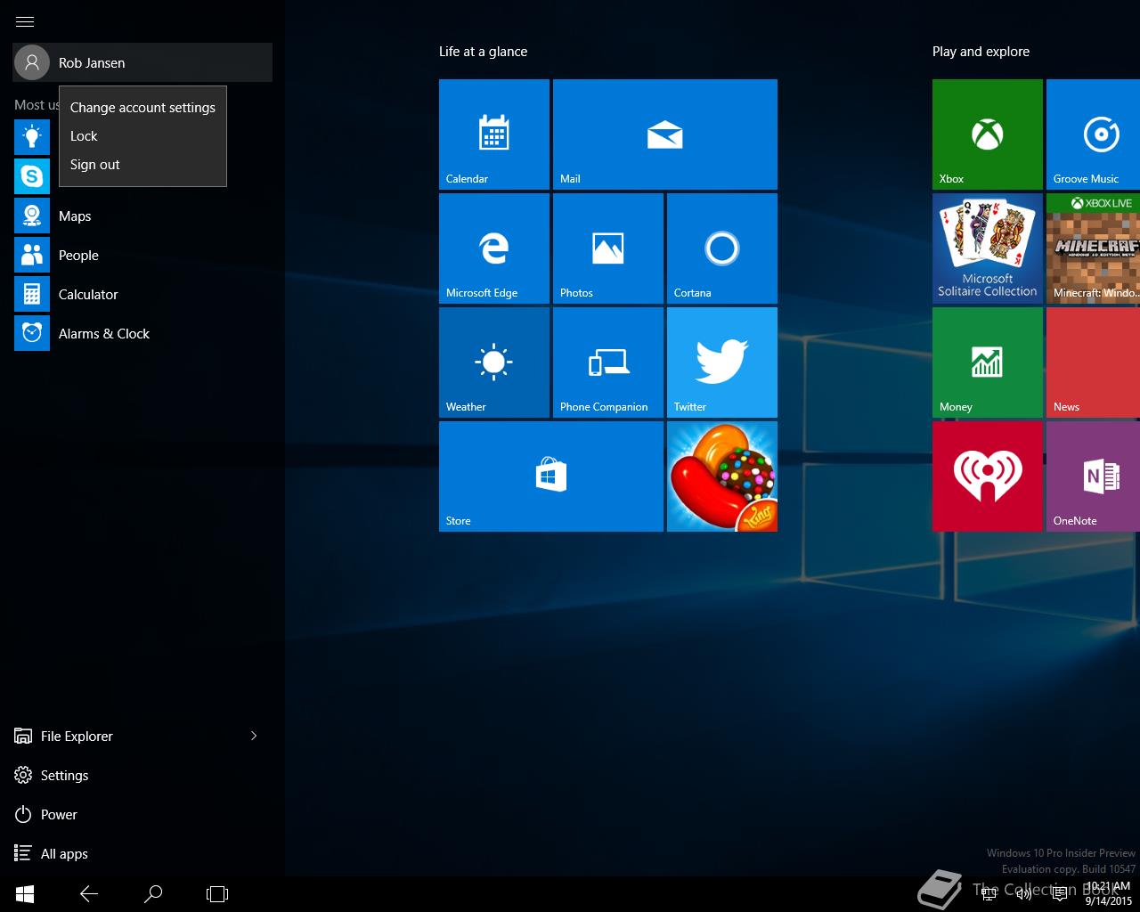The image size is (1140, 912).
Task: Open Settings from the Start menu
Action: [x=142, y=775]
